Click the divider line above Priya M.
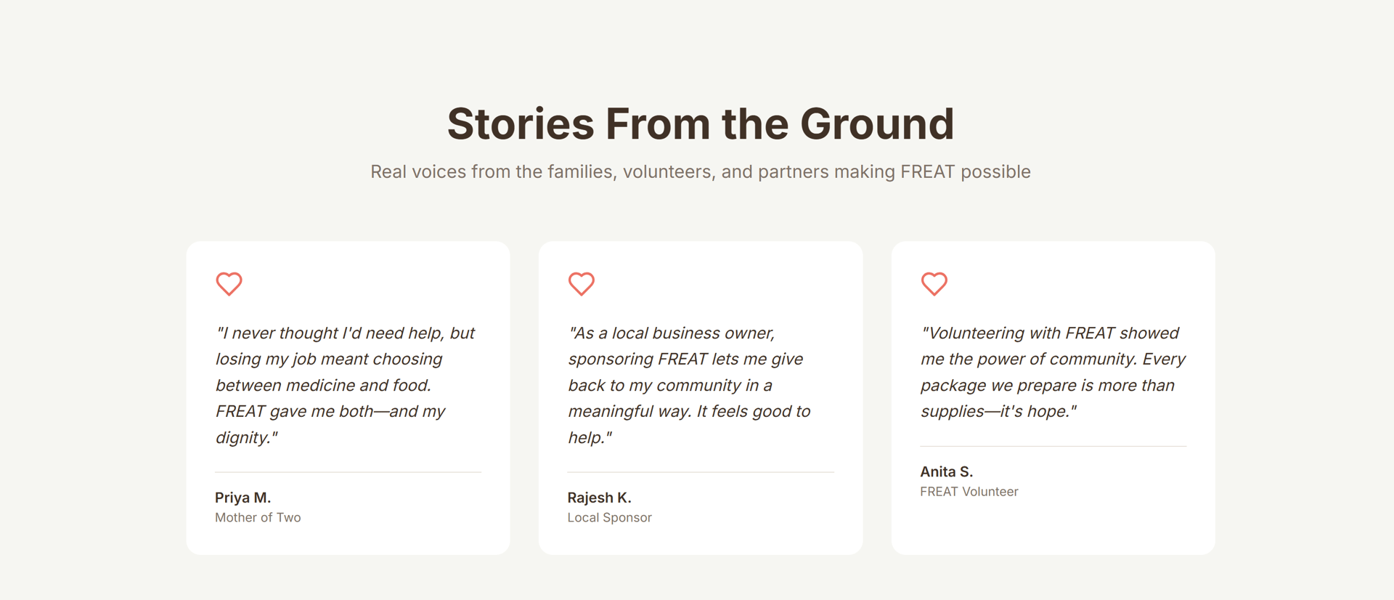1394x600 pixels. coord(348,472)
